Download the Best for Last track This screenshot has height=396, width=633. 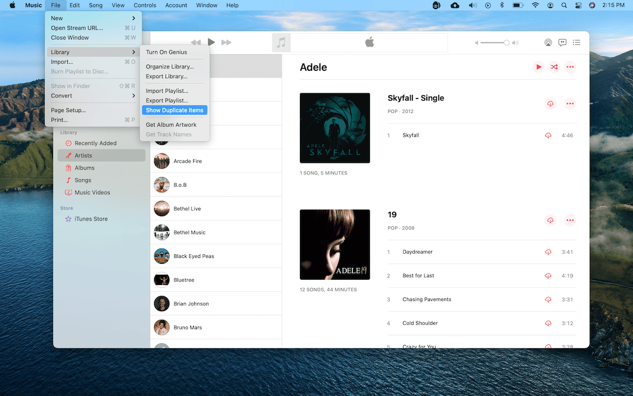pyautogui.click(x=548, y=276)
